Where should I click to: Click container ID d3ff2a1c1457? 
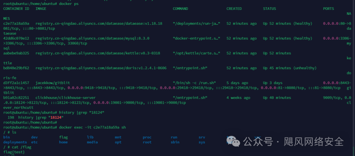pyautogui.click(x=16, y=83)
